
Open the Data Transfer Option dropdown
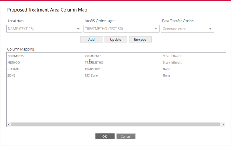[188, 29]
